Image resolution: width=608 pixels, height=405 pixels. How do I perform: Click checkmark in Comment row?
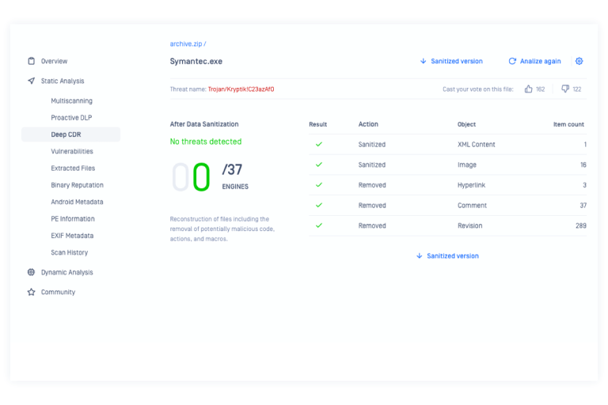319,205
